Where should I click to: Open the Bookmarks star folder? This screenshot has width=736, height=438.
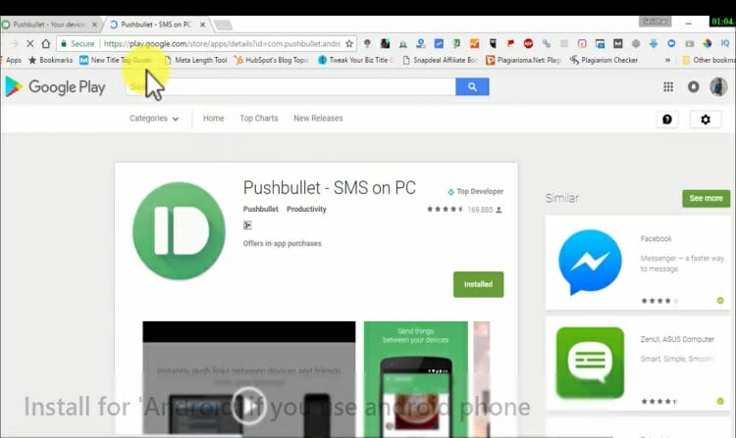pos(51,60)
